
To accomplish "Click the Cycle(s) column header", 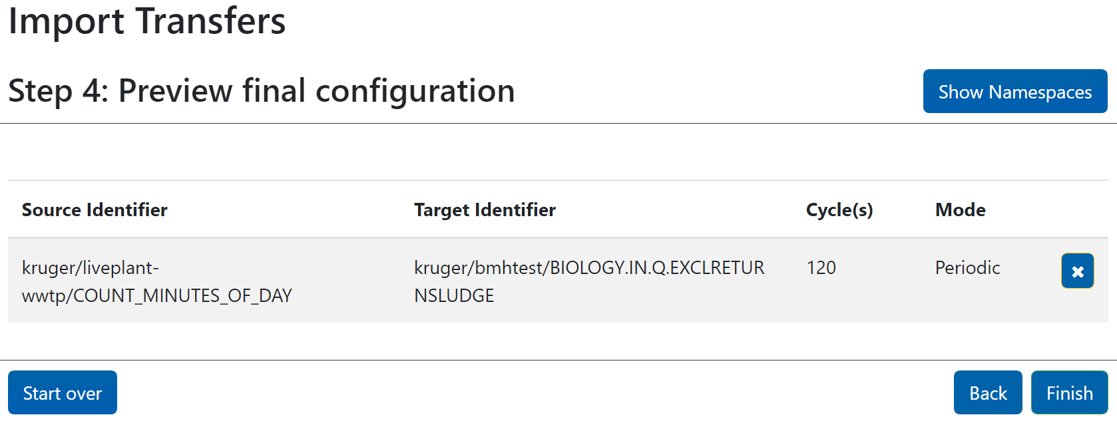I will pos(839,210).
